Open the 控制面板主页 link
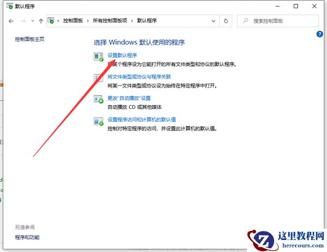Image resolution: width=327 pixels, height=252 pixels. [x=29, y=39]
